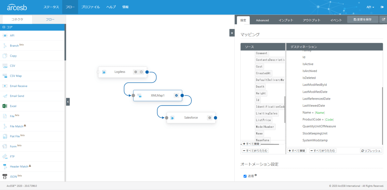Select the Name = [Name] destination mapping
This screenshot has width=387, height=190.
[x=314, y=113]
